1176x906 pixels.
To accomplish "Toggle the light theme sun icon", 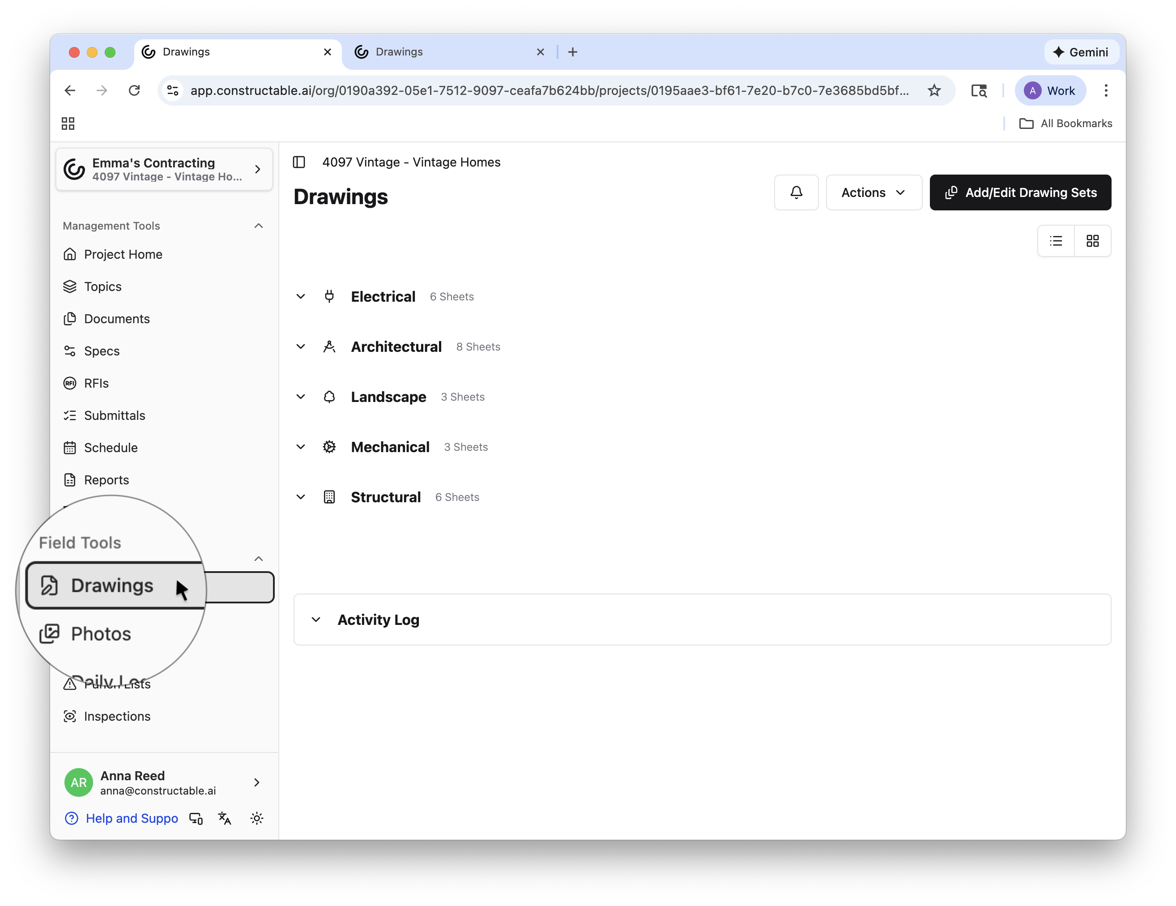I will [x=257, y=819].
